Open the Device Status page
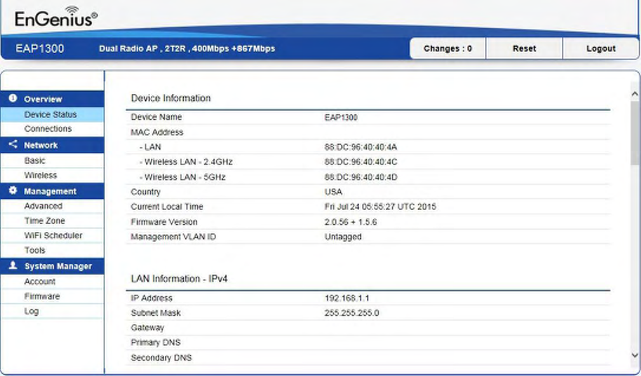Screen dimensions: 641x376 [x=52, y=114]
